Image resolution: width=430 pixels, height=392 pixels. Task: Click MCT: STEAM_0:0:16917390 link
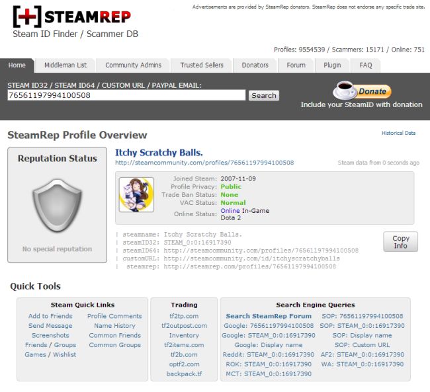[x=269, y=374]
